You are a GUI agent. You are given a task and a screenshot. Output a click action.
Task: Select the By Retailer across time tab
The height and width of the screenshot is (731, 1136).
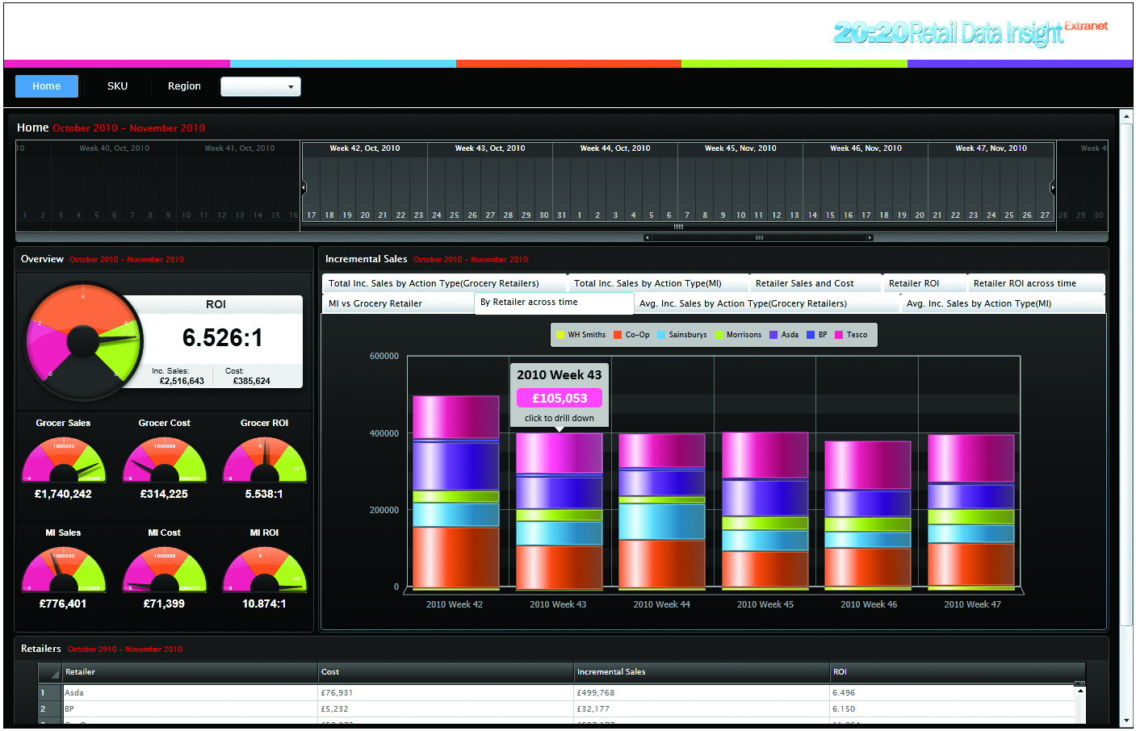coord(554,303)
